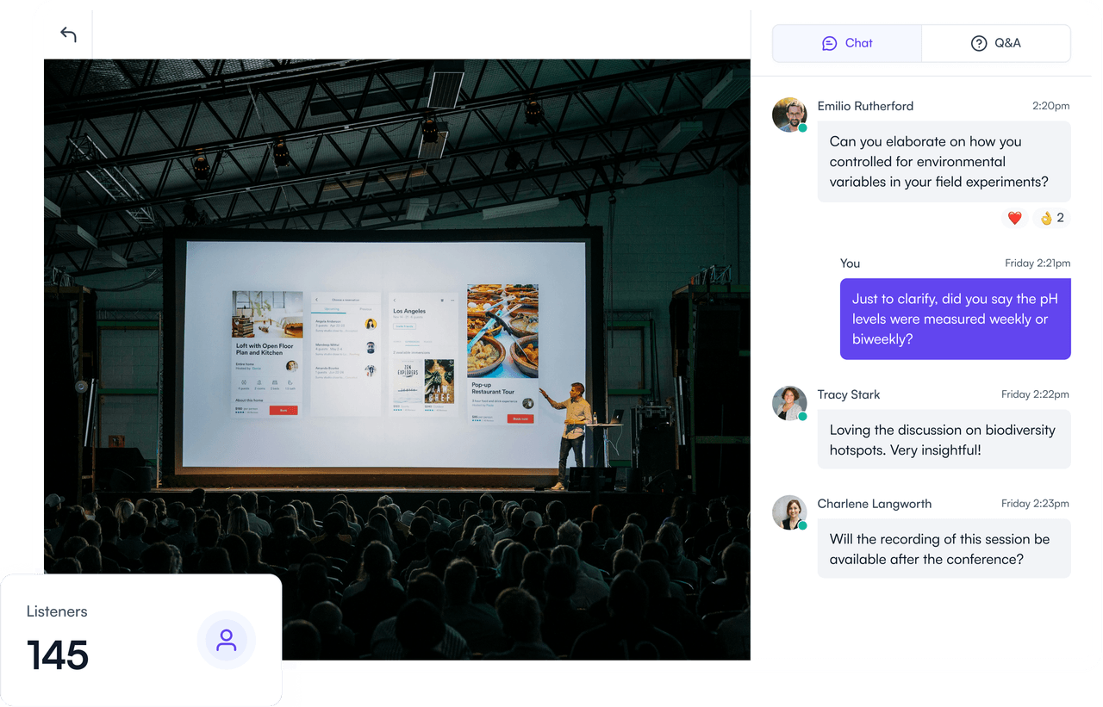Click the Charlene Langworth name
1103x707 pixels.
875,504
